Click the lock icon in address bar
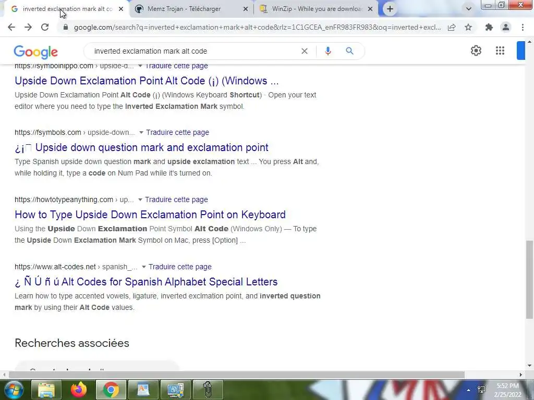This screenshot has width=534, height=400. pos(66,27)
